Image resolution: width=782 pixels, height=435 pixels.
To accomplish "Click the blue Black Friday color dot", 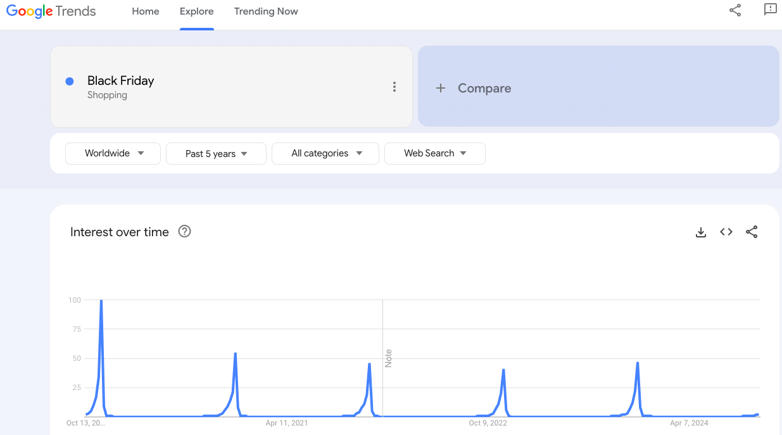I will (x=70, y=81).
